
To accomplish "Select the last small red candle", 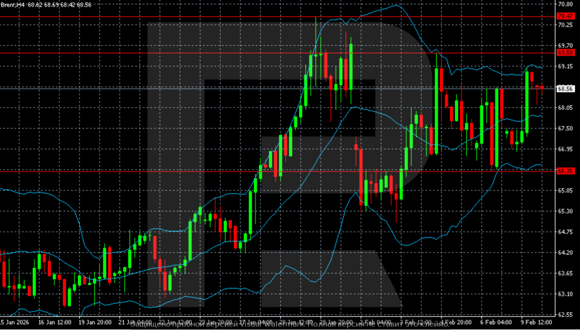I will [x=542, y=87].
